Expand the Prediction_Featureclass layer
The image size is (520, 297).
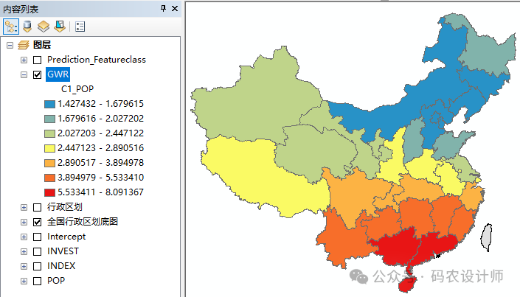click(x=24, y=60)
